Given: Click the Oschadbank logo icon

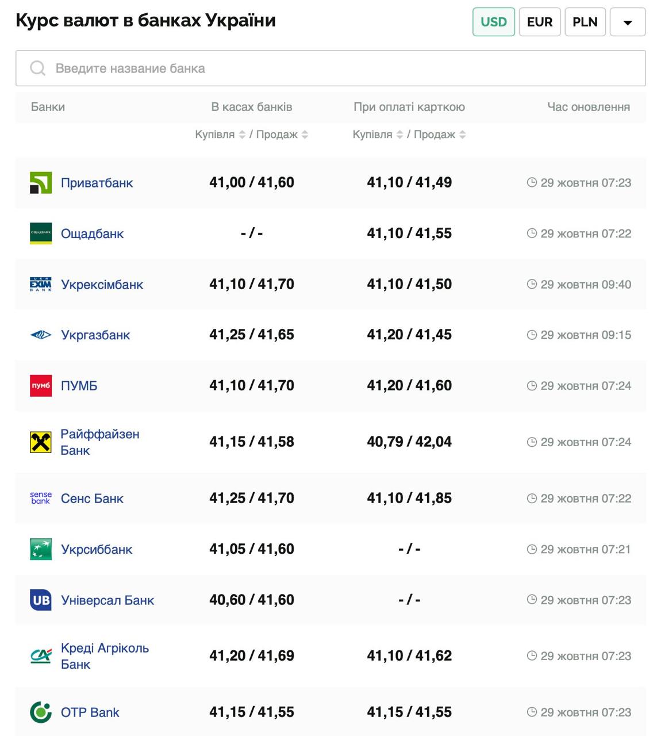Looking at the screenshot, I should tap(41, 233).
